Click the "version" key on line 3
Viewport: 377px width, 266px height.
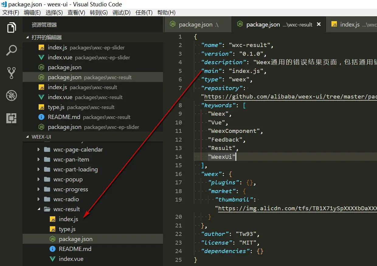(x=216, y=54)
